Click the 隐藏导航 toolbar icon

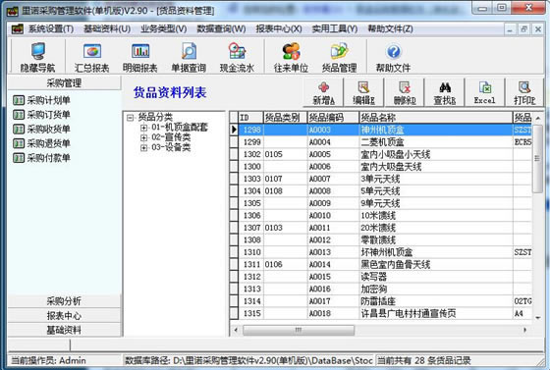click(38, 57)
